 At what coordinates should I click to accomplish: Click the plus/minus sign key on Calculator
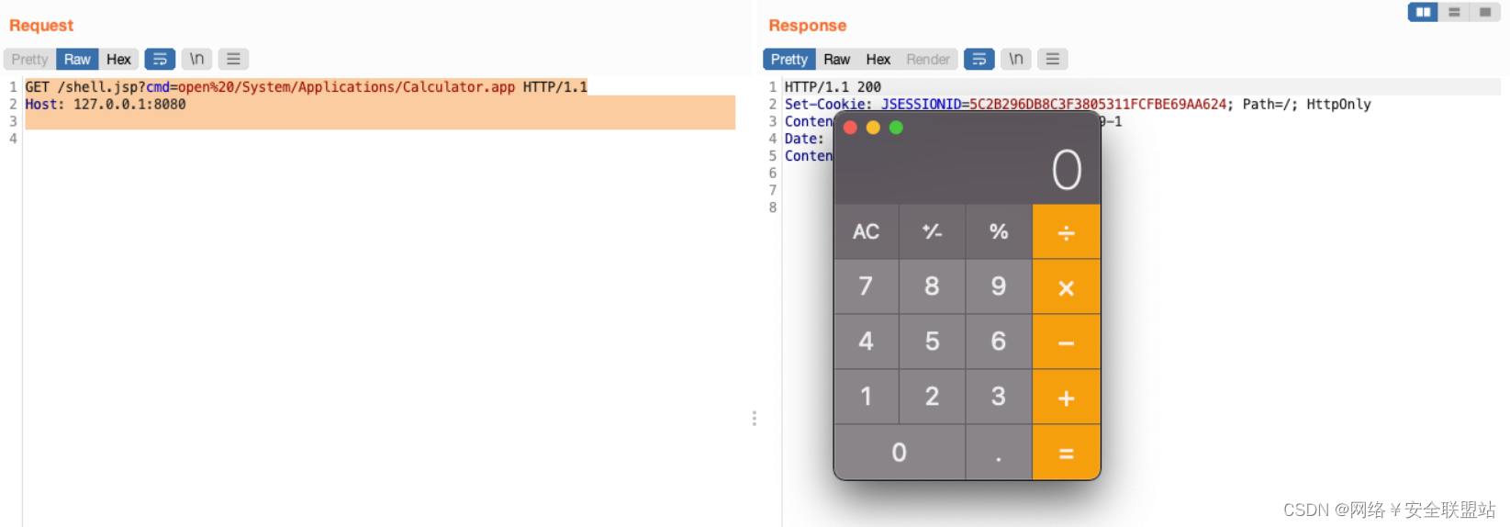coord(932,231)
